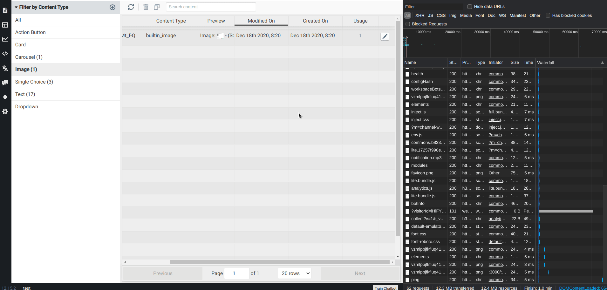The width and height of the screenshot is (607, 290).
Task: Open the Content document icon in sidebar
Action: pyautogui.click(x=5, y=10)
